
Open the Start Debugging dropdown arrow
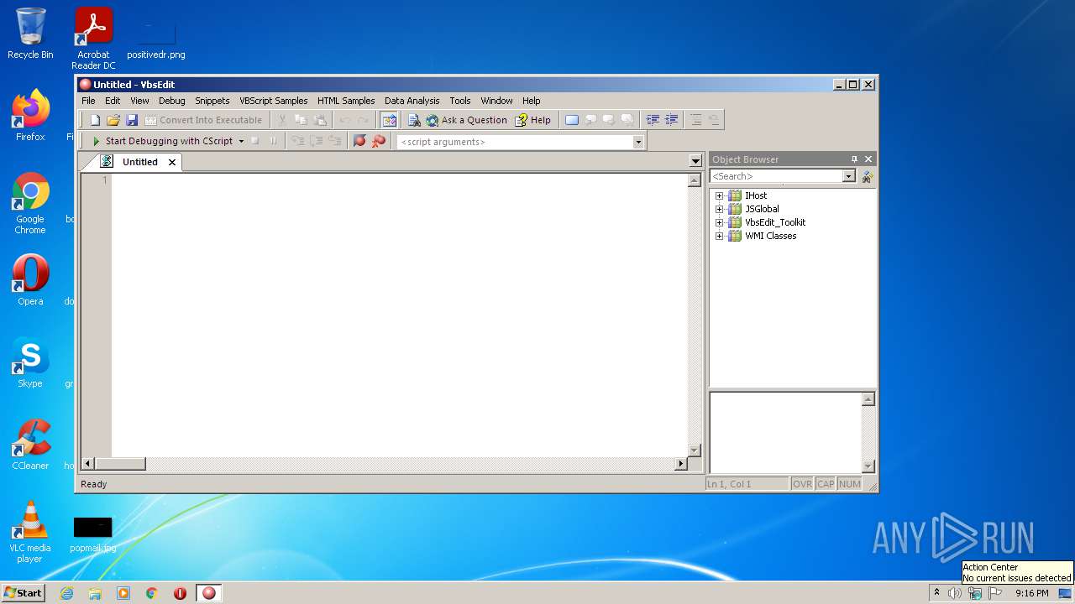pyautogui.click(x=241, y=141)
